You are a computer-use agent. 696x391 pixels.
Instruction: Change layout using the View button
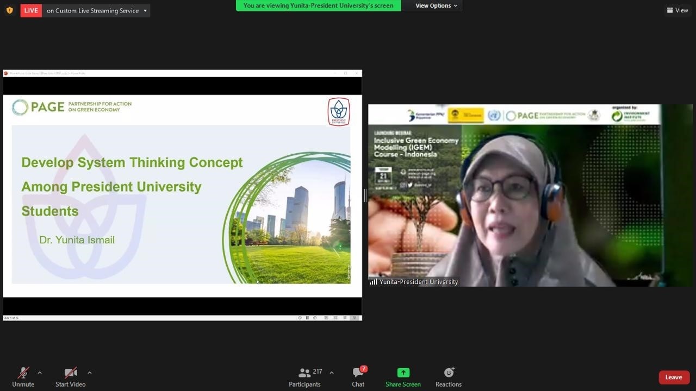(678, 10)
